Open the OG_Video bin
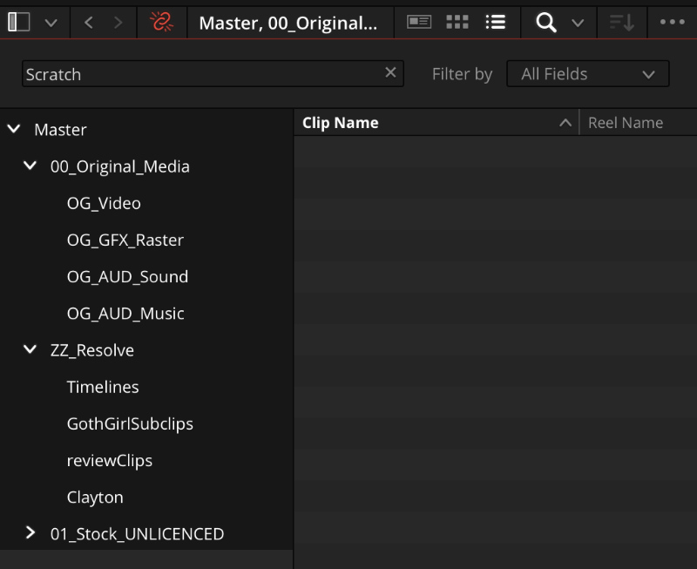The image size is (697, 569). pyautogui.click(x=104, y=203)
